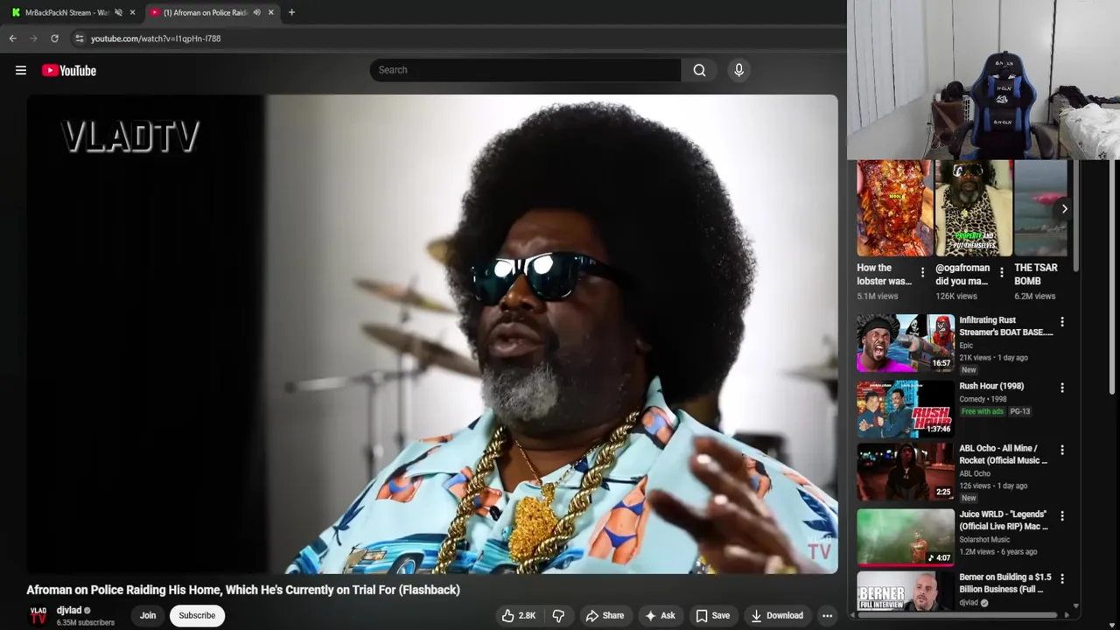
Task: Open options for Berner on Building video
Action: point(1062,579)
